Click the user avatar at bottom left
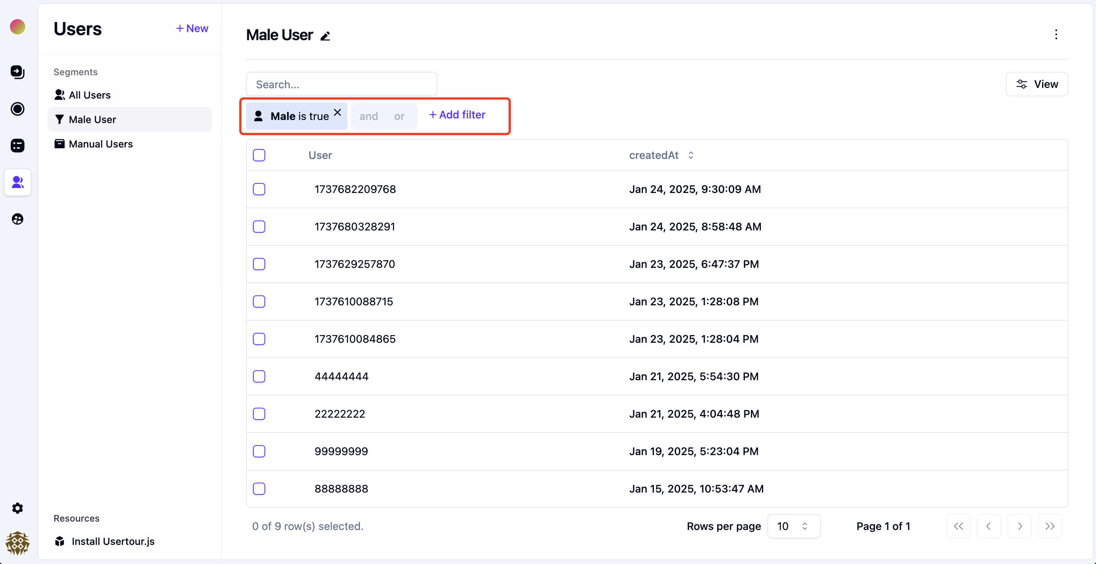The height and width of the screenshot is (564, 1096). coord(18,543)
